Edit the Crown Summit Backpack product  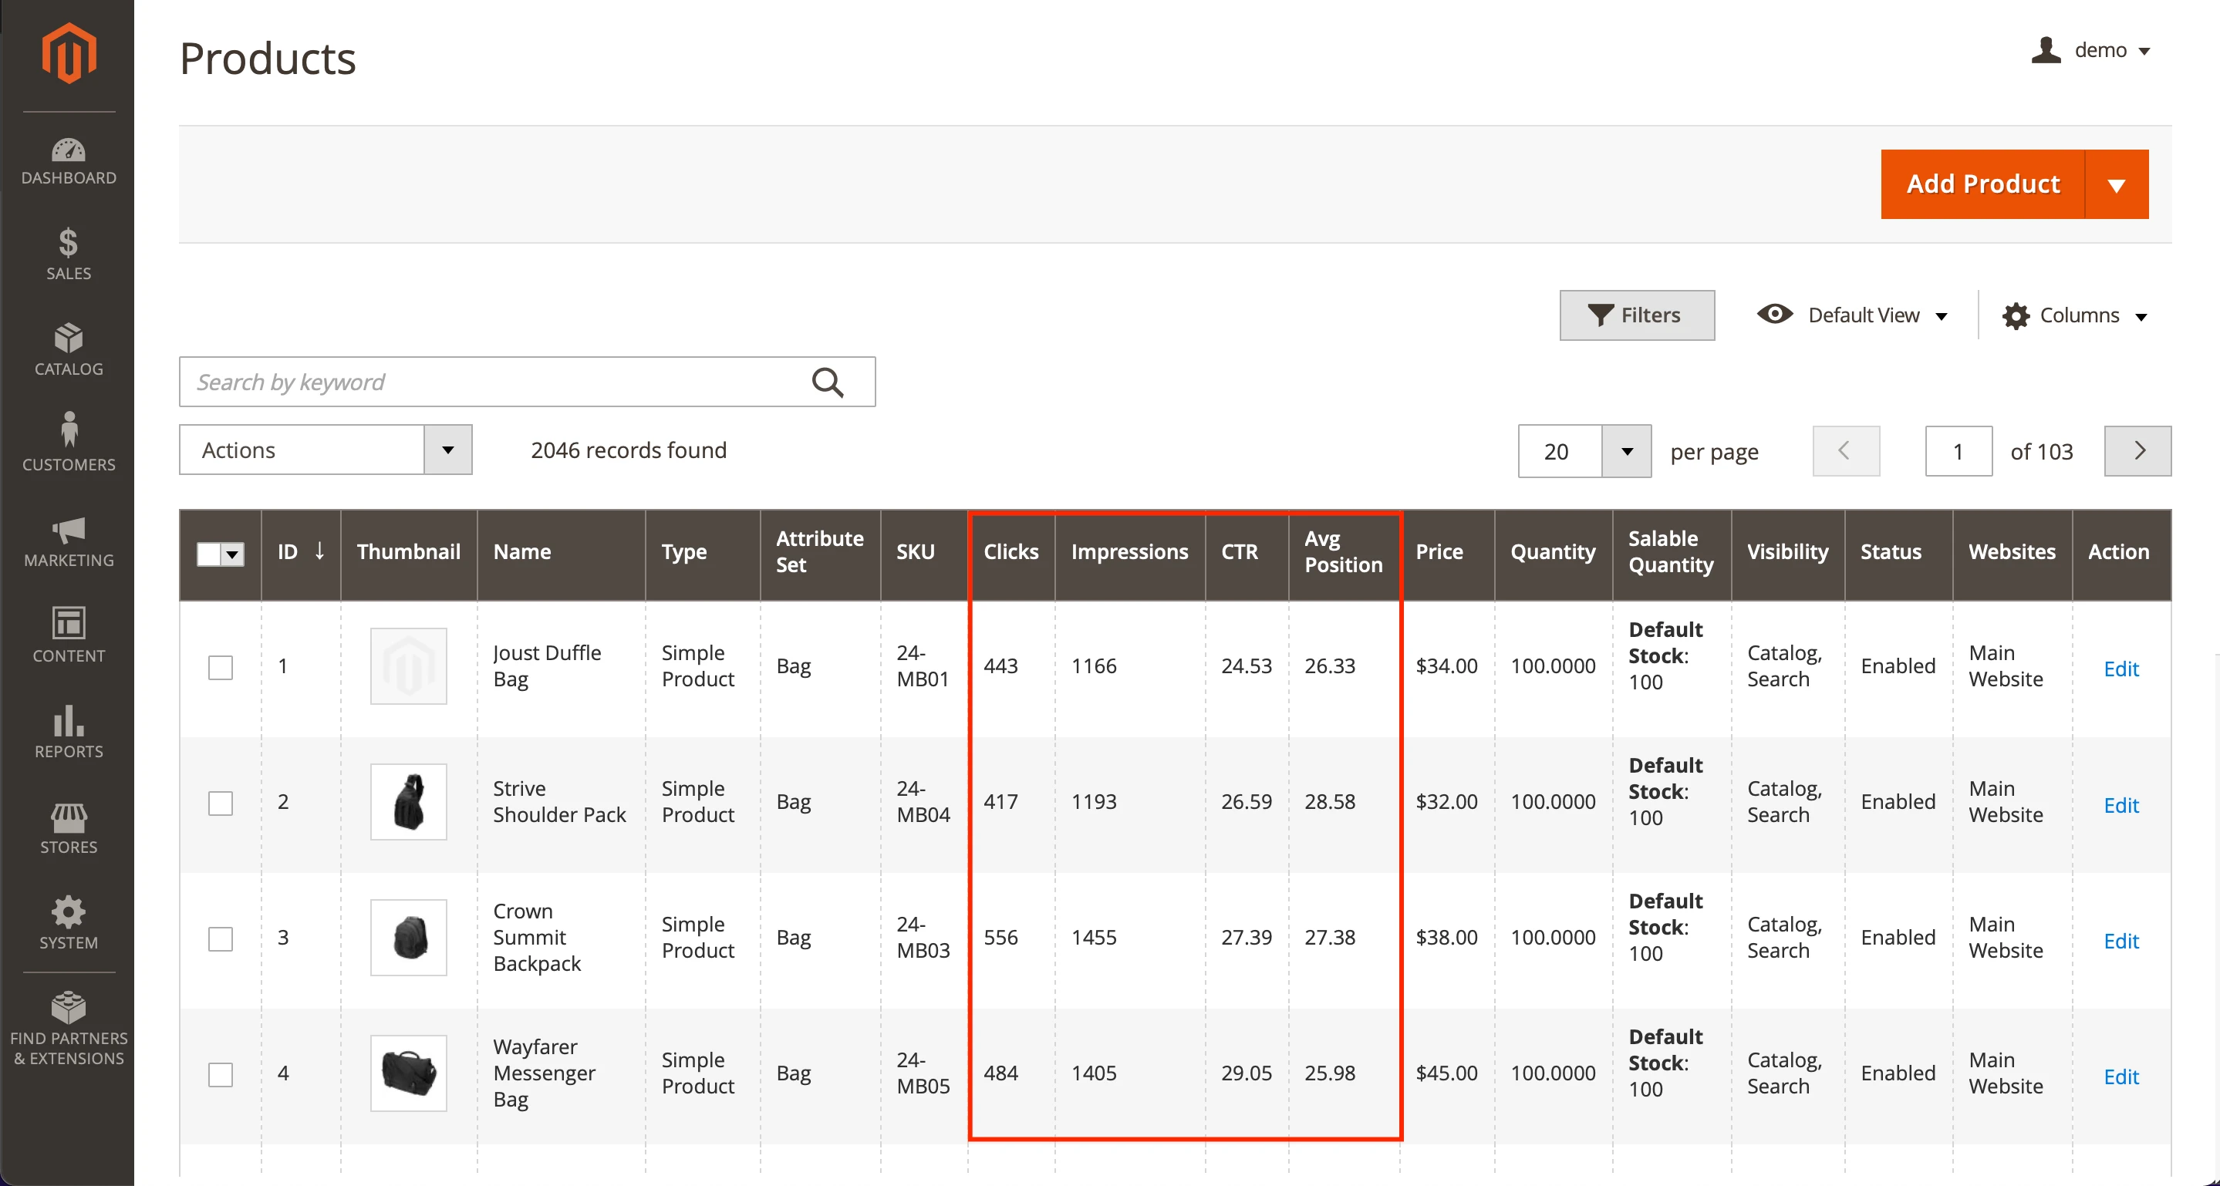pos(2121,941)
